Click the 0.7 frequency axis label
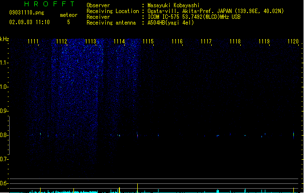Image resolution: width=304 pixels, height=193 pixels. [4, 159]
